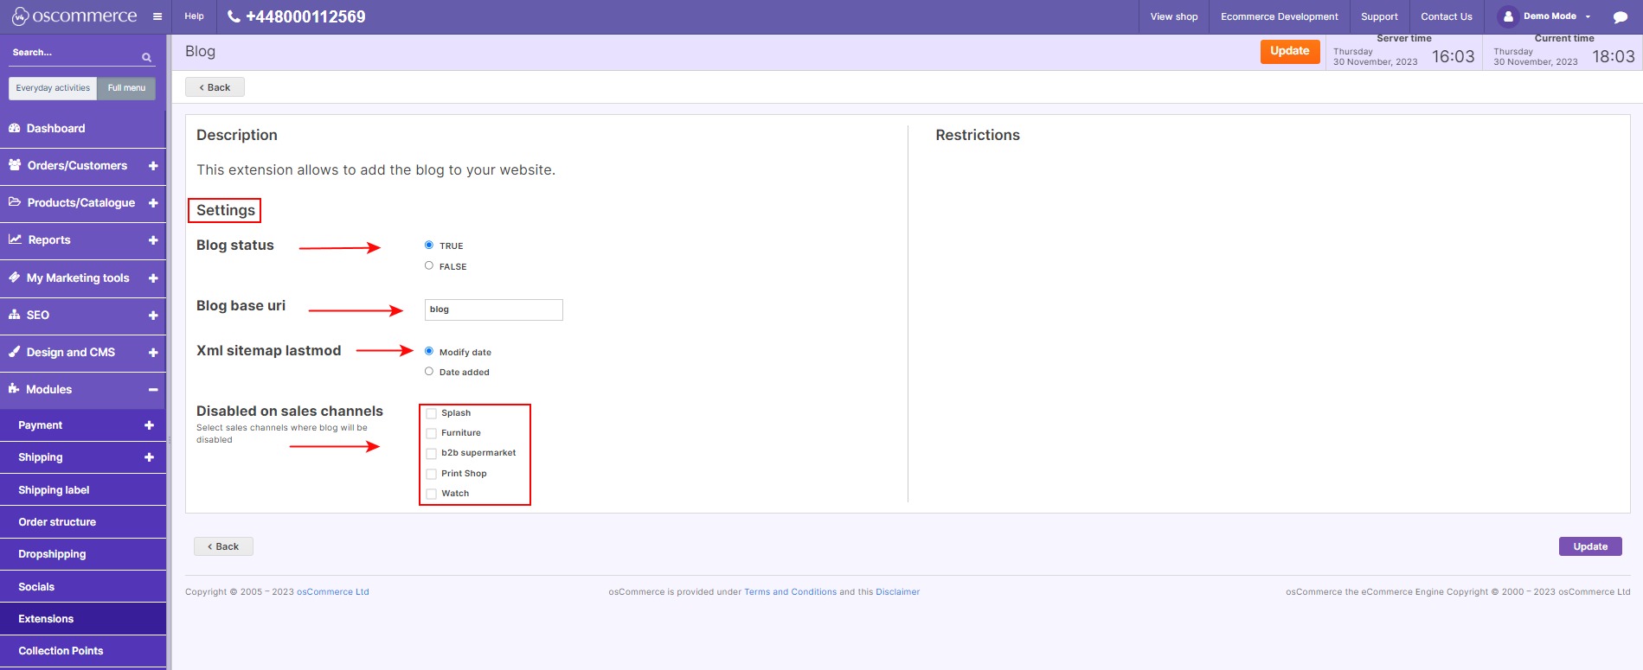Image resolution: width=1643 pixels, height=670 pixels.
Task: Switch to Full menu tab
Action: pos(126,88)
